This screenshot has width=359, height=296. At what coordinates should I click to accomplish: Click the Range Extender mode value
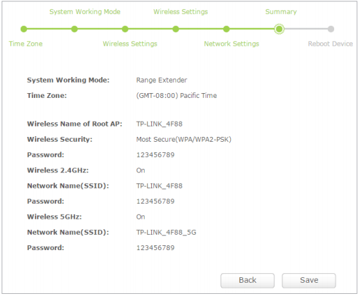pyautogui.click(x=161, y=80)
